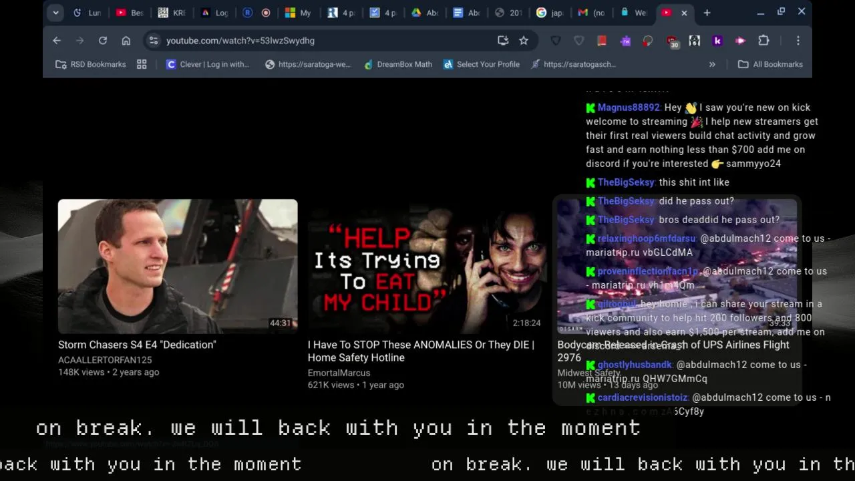Open the browser home page
Image resolution: width=855 pixels, height=481 pixels.
pyautogui.click(x=126, y=41)
